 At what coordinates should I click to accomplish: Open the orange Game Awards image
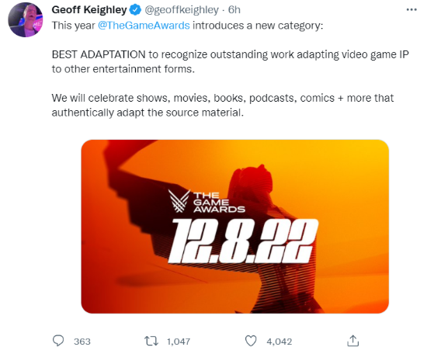tap(234, 226)
